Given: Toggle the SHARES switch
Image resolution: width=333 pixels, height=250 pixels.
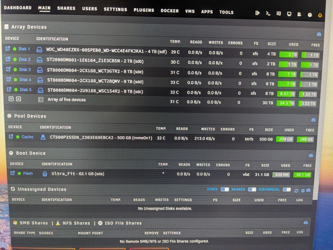Looking at the screenshot, I should [x=252, y=189].
